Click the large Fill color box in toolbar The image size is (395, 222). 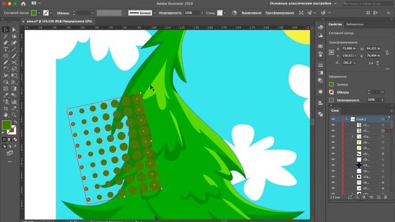coord(7,125)
